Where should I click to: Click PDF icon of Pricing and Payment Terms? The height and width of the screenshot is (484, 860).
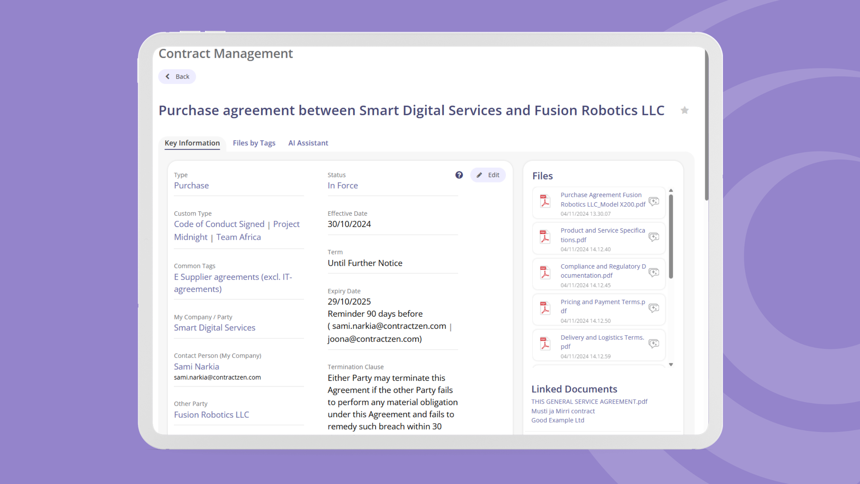[x=545, y=308]
